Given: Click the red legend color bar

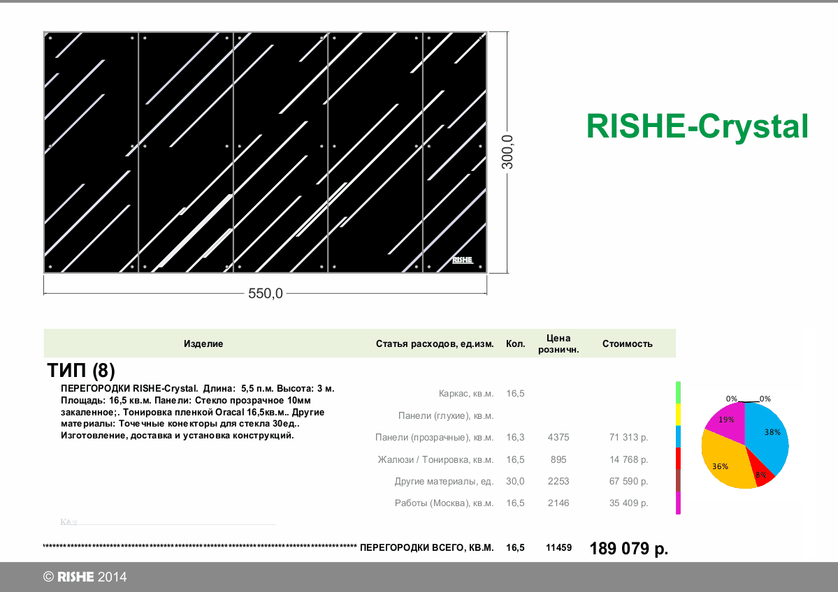Looking at the screenshot, I should tap(678, 459).
